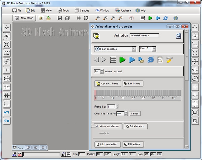Click the zoom out magnifier icon

(x=105, y=18)
